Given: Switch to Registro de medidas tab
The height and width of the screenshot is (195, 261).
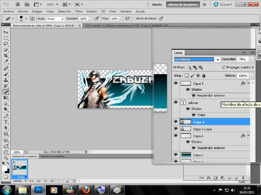Looking at the screenshot, I should pyautogui.click(x=53, y=156).
